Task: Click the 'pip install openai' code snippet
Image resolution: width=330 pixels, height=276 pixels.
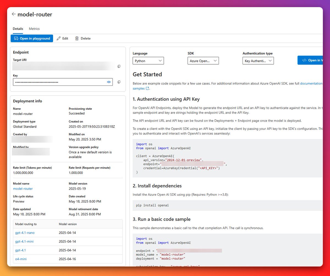Action: (152, 205)
